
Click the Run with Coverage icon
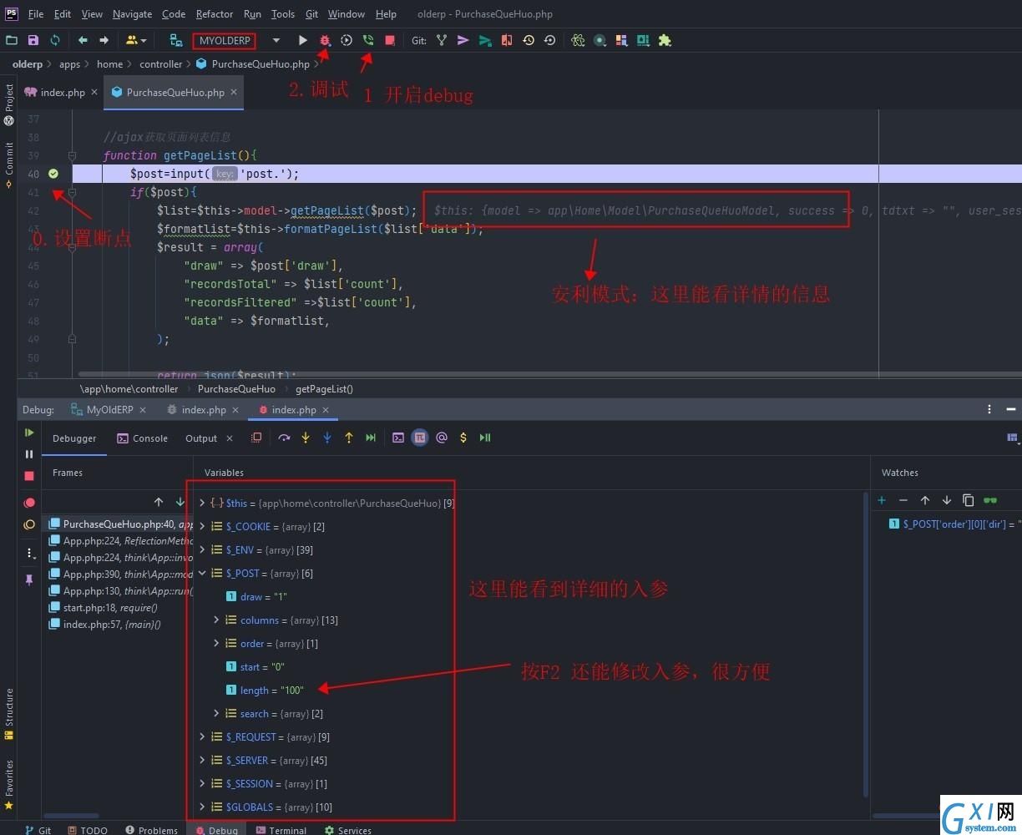[347, 40]
